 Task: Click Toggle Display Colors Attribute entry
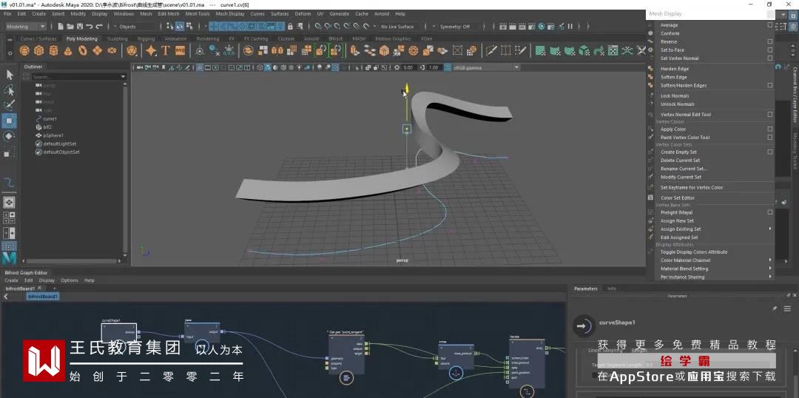(693, 252)
